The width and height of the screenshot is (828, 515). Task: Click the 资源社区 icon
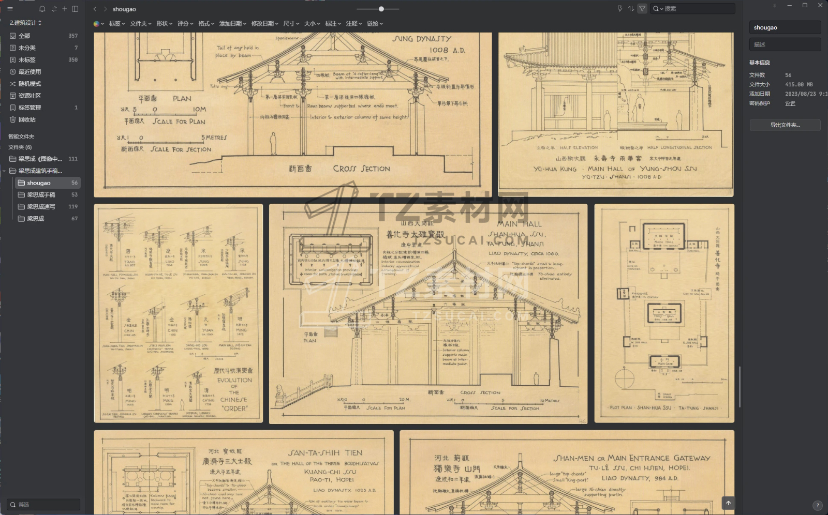(13, 96)
